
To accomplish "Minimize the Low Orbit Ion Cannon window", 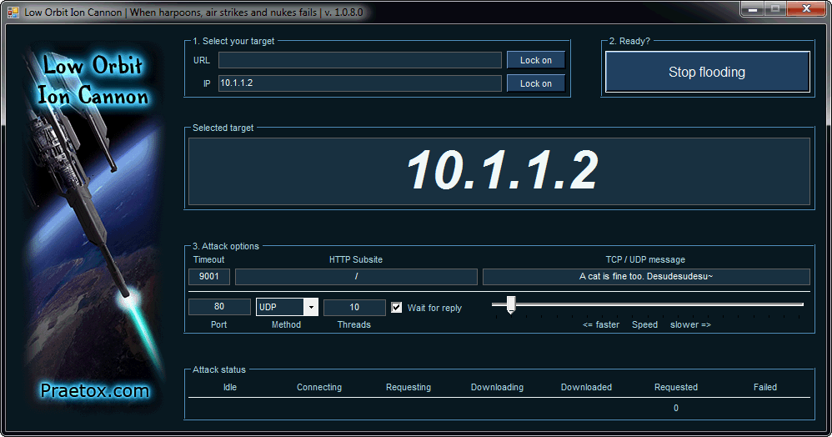I will 753,8.
